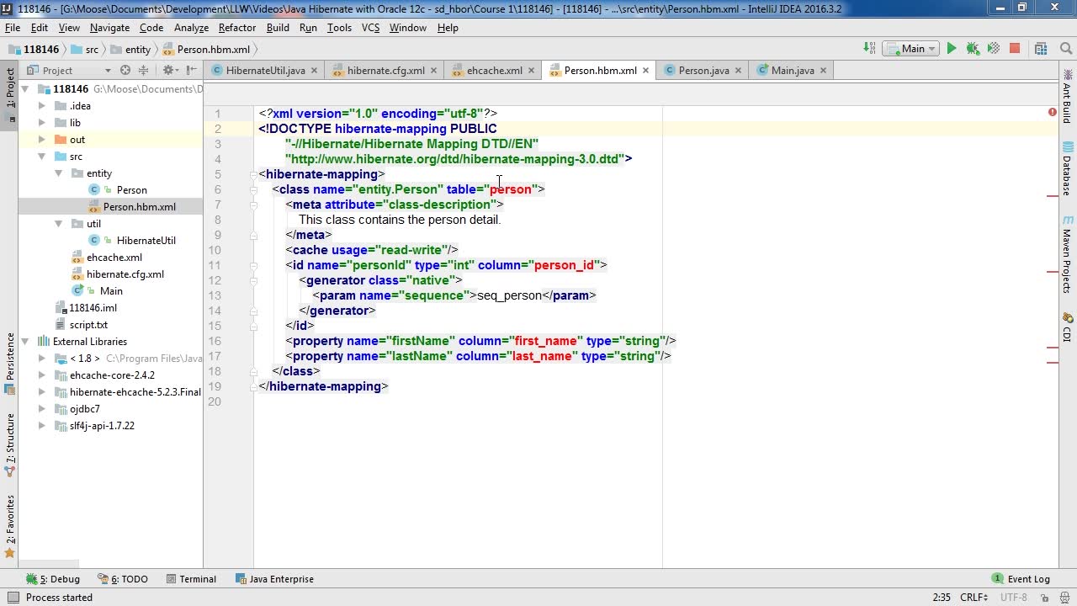Stop the running process with red square
The image size is (1077, 606).
point(1015,49)
